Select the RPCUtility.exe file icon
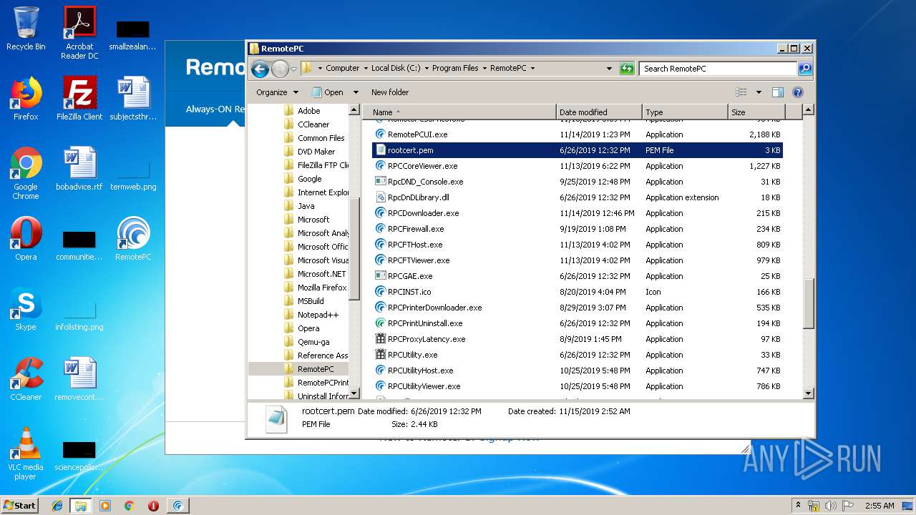This screenshot has width=916, height=515. 381,355
